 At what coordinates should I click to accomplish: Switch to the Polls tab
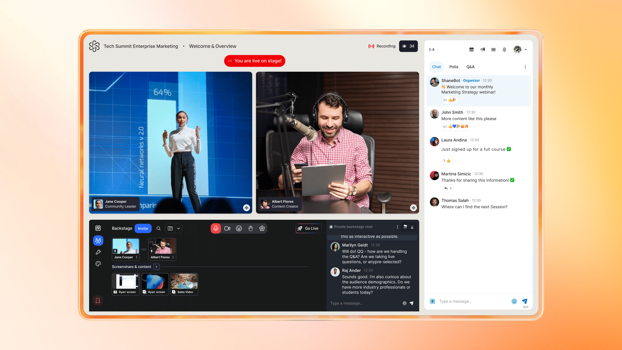[x=454, y=67]
